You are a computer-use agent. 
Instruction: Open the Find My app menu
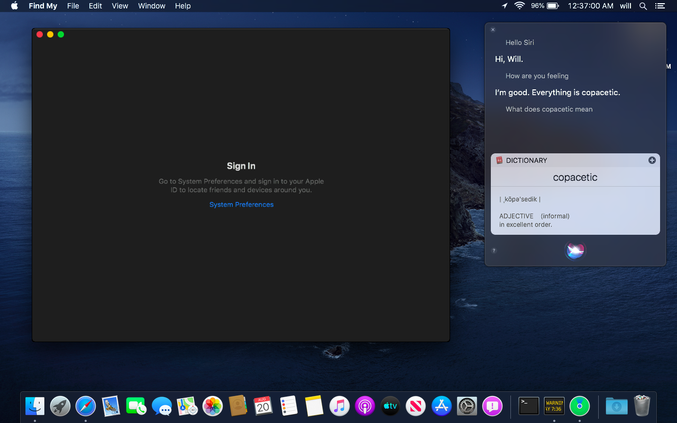click(x=43, y=6)
